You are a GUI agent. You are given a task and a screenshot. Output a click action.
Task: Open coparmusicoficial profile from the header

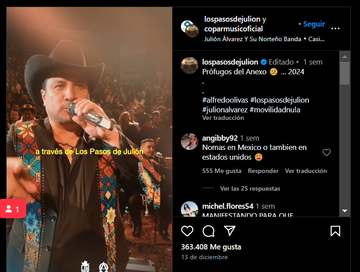(x=234, y=29)
